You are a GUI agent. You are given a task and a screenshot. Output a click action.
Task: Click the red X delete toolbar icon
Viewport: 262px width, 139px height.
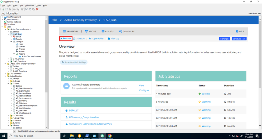[37, 9]
